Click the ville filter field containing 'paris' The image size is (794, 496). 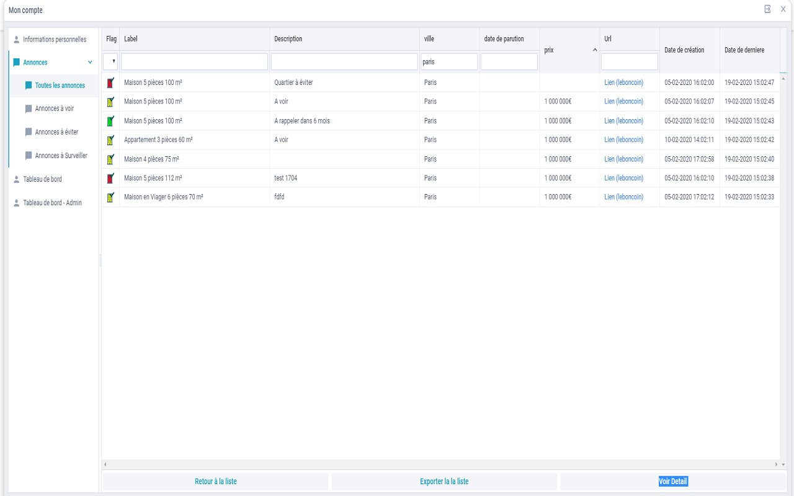tap(449, 61)
